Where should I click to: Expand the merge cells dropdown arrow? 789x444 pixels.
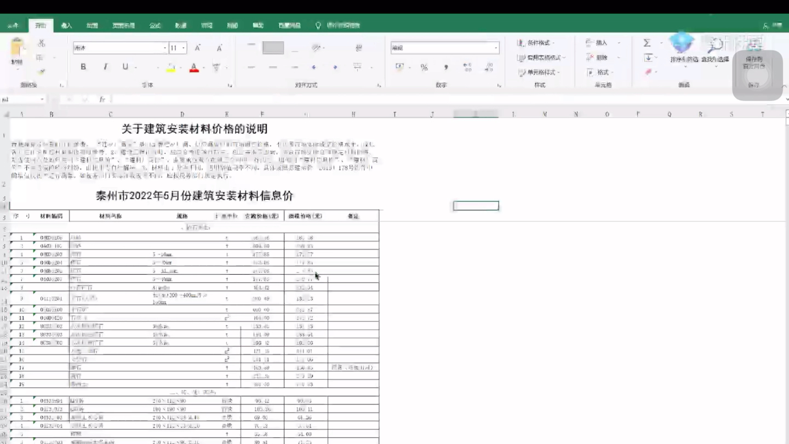point(371,67)
